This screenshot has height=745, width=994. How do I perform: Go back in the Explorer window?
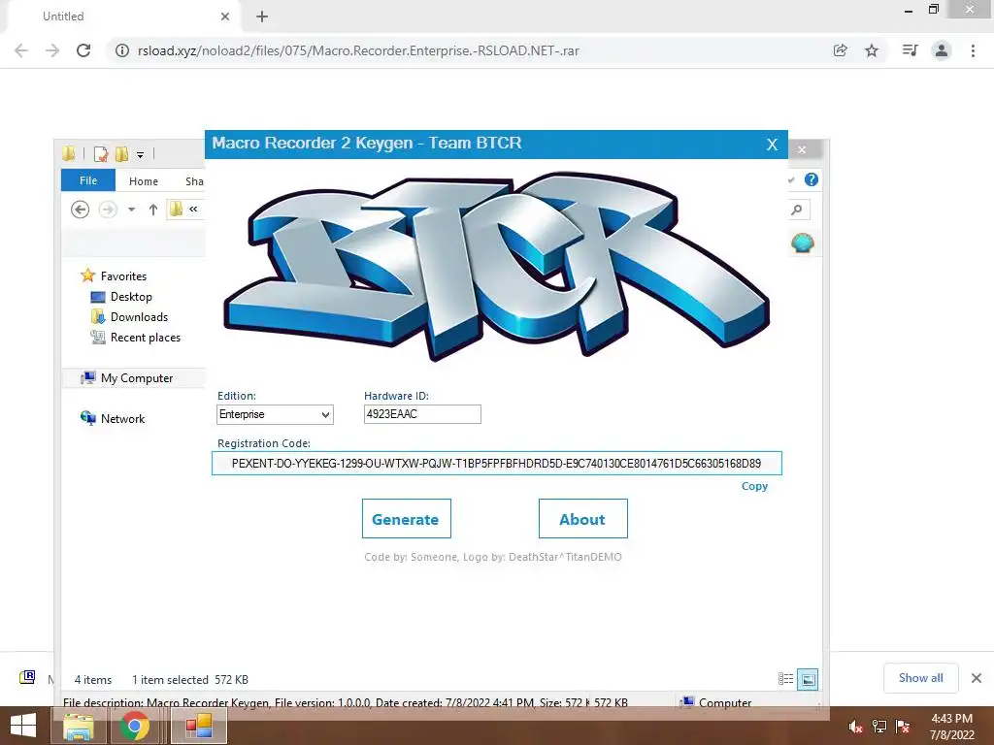tap(80, 210)
